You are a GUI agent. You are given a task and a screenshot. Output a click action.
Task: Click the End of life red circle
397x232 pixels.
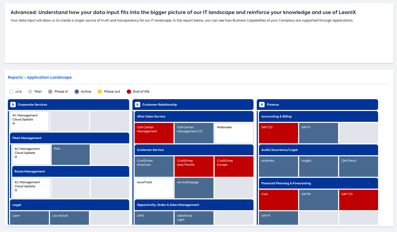[129, 92]
